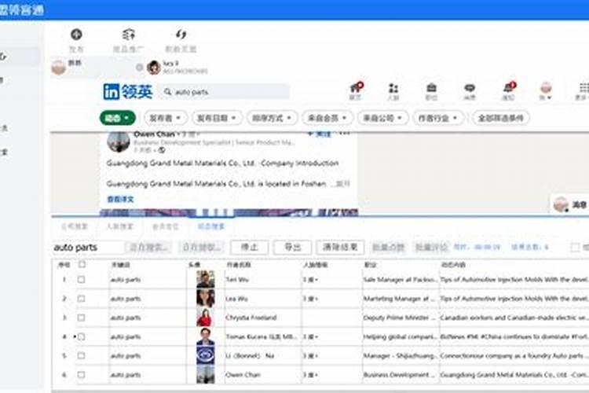The width and height of the screenshot is (589, 393).
Task: Switch to the 人脉搜索 tab
Action: (119, 226)
